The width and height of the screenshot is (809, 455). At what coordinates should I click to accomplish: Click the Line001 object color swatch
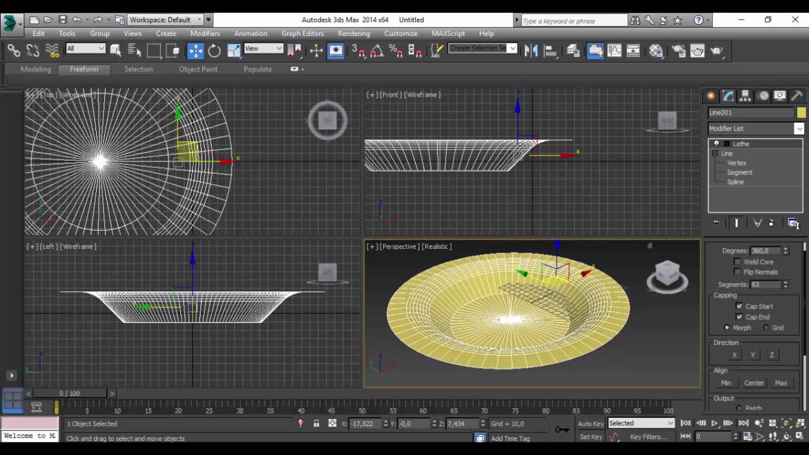coord(801,112)
